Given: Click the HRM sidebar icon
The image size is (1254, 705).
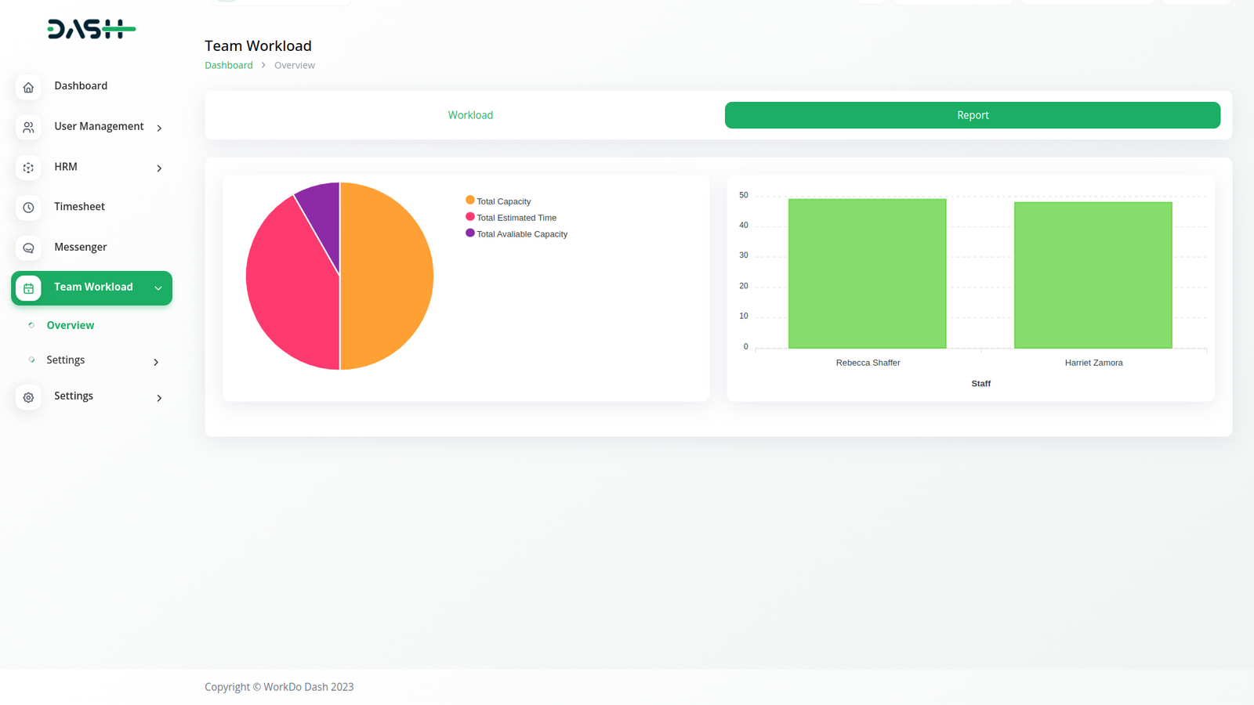Looking at the screenshot, I should click(28, 168).
